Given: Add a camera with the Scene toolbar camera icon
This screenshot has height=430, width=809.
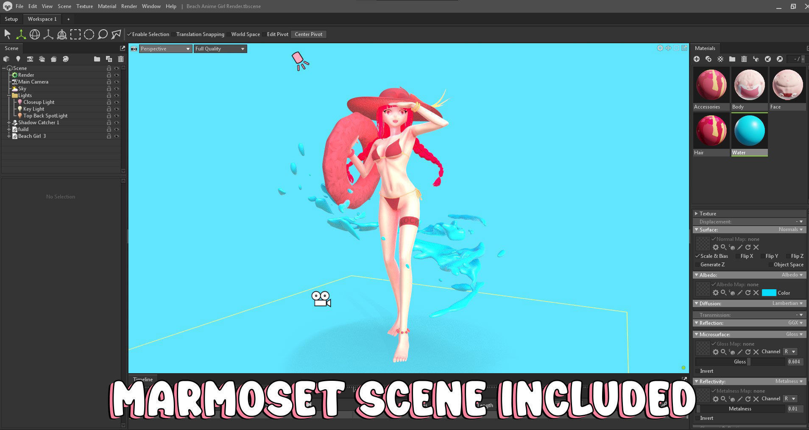Looking at the screenshot, I should pyautogui.click(x=30, y=59).
